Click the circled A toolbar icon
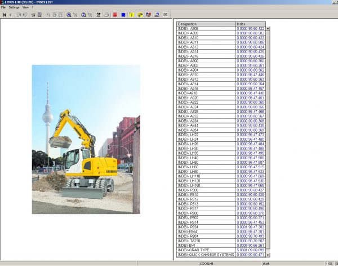 [69, 14]
